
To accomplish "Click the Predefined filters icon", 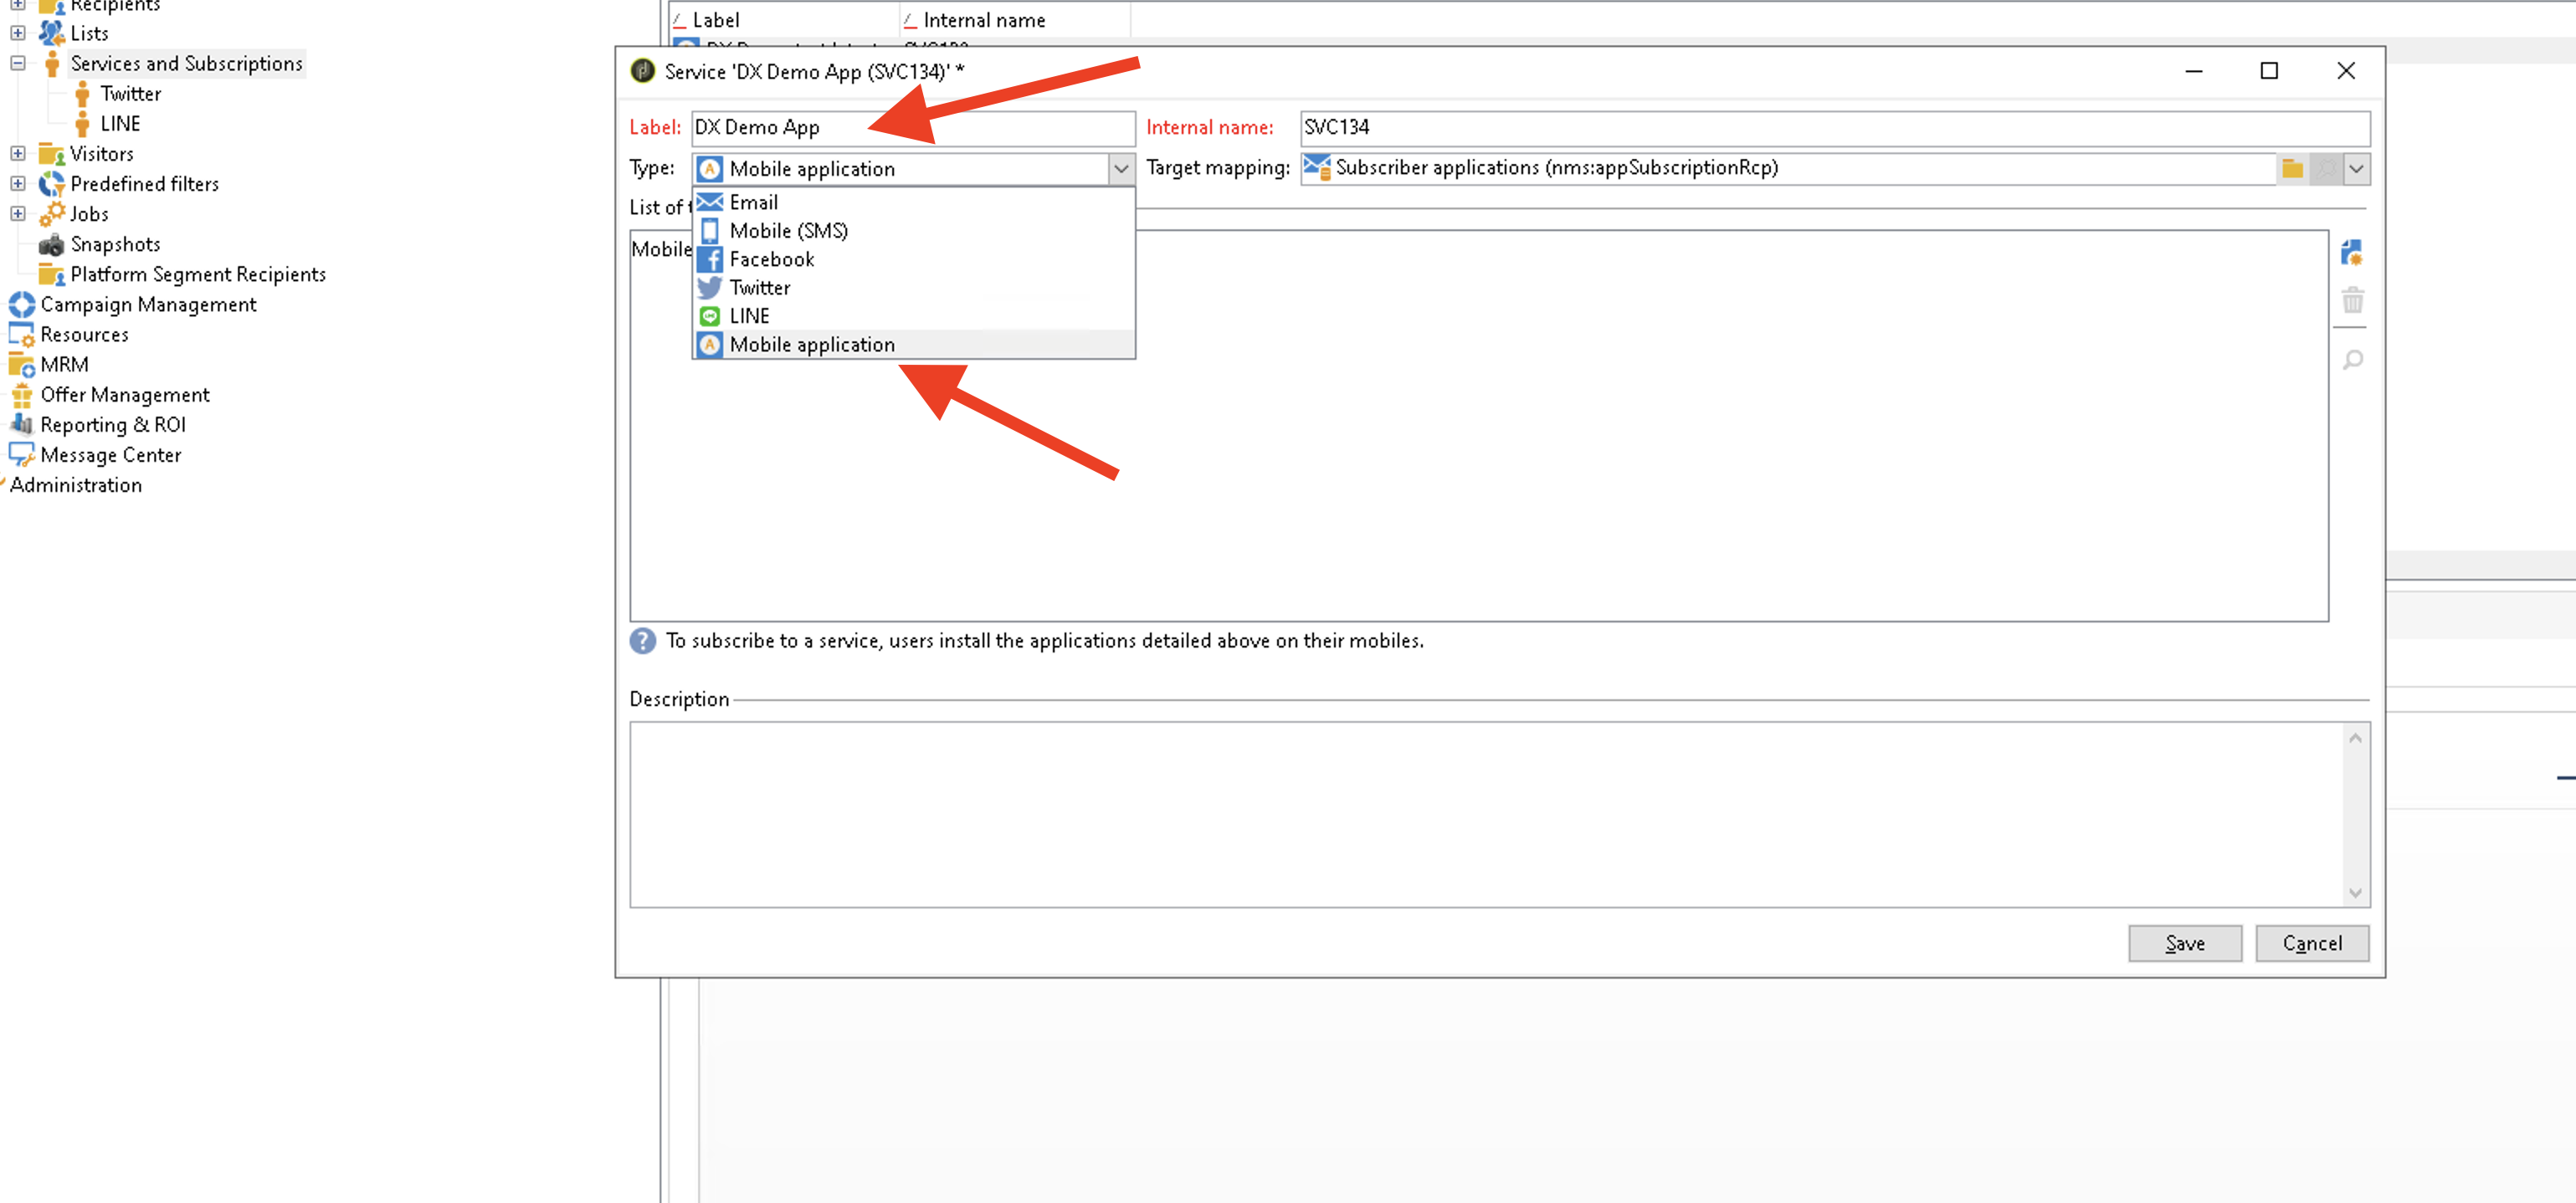I will click(51, 184).
